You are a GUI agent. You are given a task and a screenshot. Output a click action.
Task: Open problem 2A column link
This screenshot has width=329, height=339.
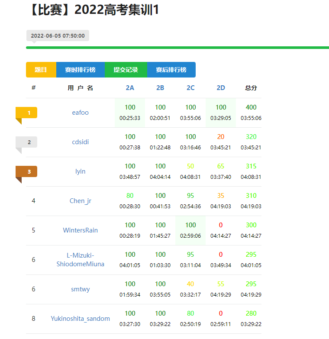[130, 88]
